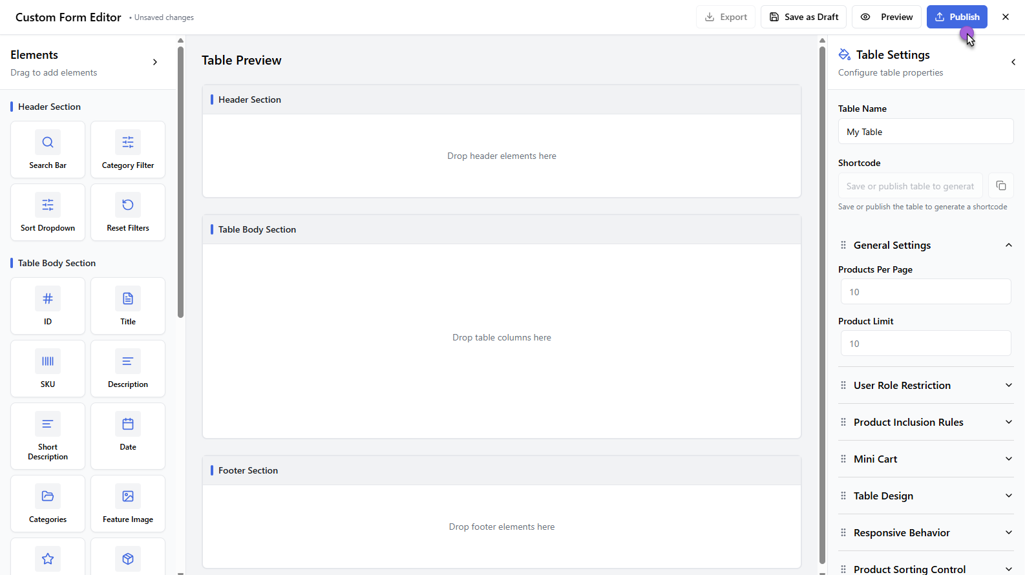The image size is (1025, 575).
Task: Click the Publish button
Action: pyautogui.click(x=956, y=17)
